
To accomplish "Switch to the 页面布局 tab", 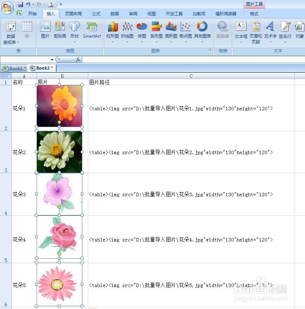I will click(74, 14).
